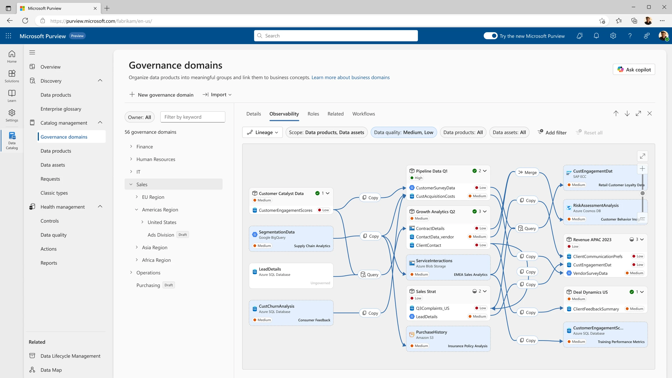The width and height of the screenshot is (672, 378).
Task: Click the Ask copilot button
Action: (634, 69)
